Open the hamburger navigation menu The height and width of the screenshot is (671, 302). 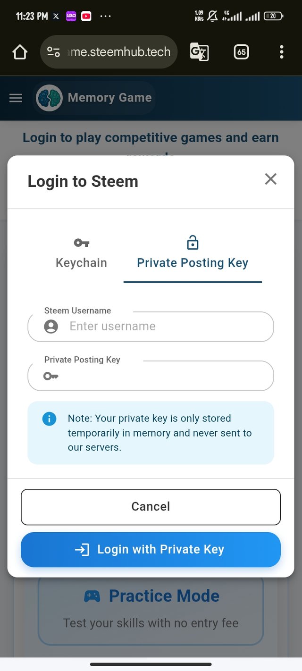click(16, 98)
